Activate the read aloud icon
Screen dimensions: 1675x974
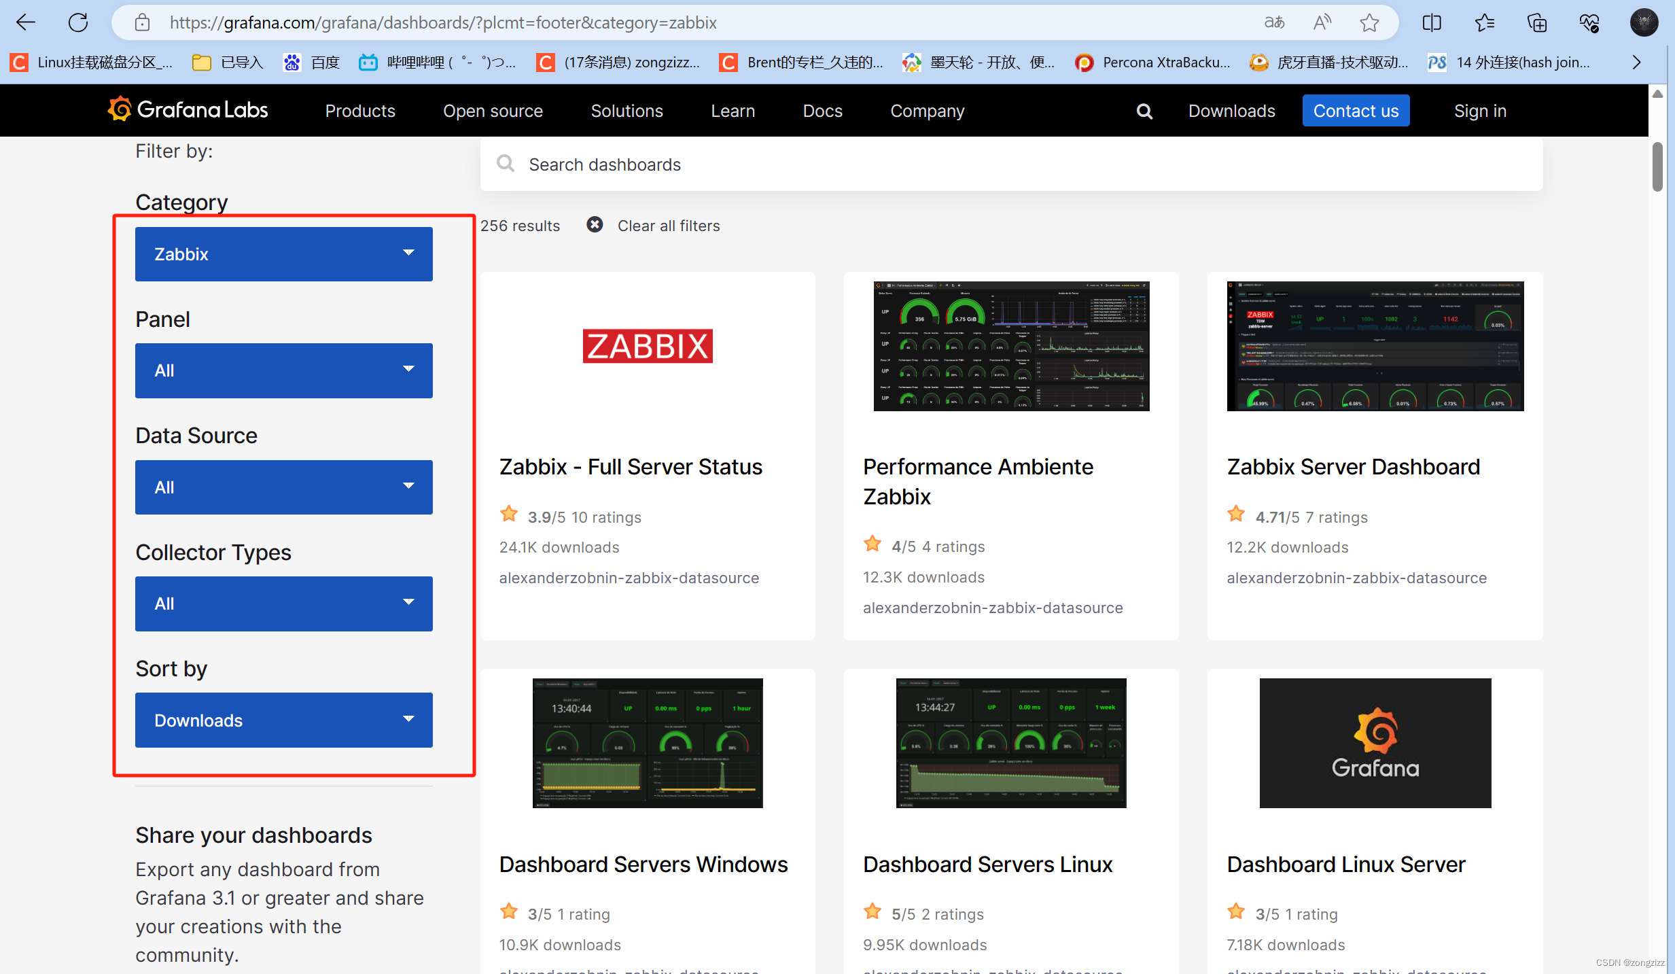point(1322,22)
